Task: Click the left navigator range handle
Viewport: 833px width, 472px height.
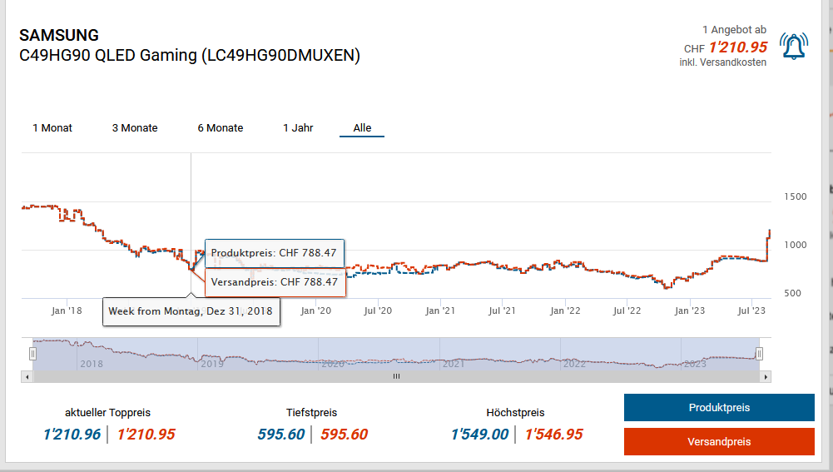Action: click(32, 354)
